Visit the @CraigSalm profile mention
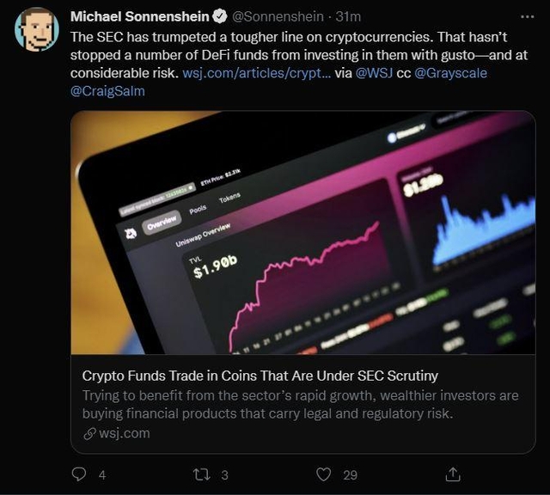The width and height of the screenshot is (550, 495). point(107,90)
